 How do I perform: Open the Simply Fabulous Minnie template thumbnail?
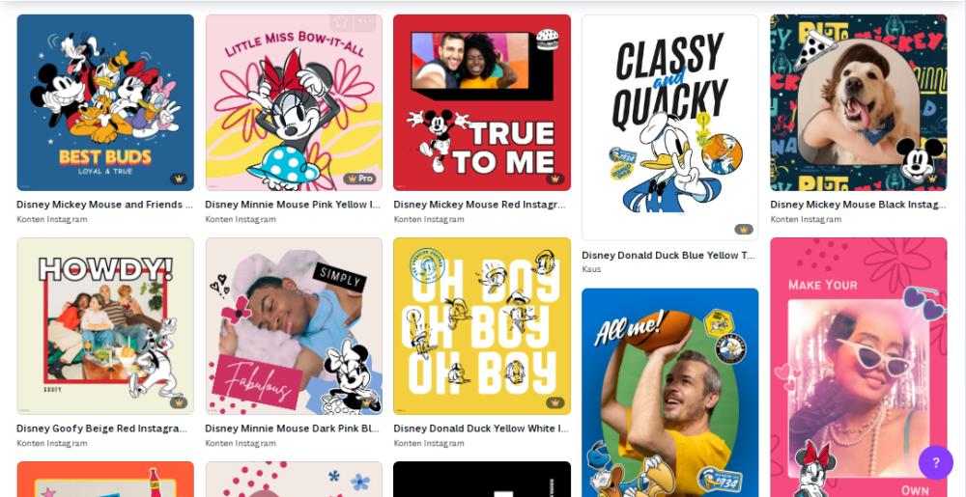pyautogui.click(x=294, y=326)
